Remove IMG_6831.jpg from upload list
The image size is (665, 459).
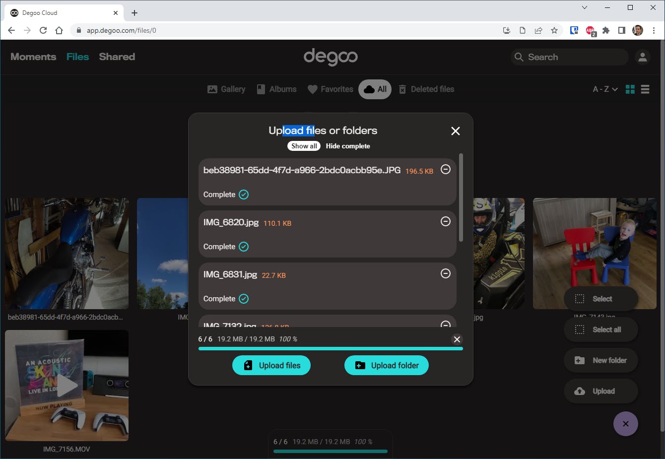[446, 273]
